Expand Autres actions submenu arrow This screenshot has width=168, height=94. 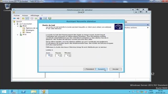coord(148,28)
